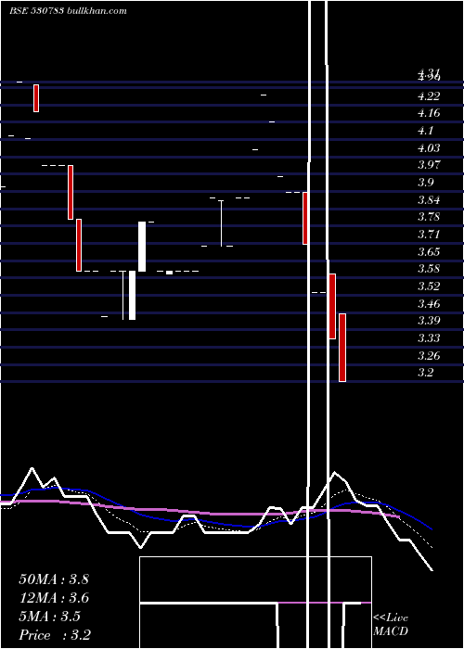Select the 4.22 price axis label
The image size is (464, 649).
429,96
